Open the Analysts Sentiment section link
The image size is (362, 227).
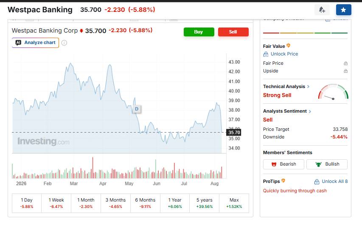[x=285, y=111]
